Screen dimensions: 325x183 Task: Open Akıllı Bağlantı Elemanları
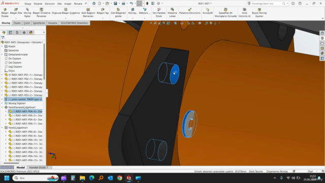click(x=88, y=13)
